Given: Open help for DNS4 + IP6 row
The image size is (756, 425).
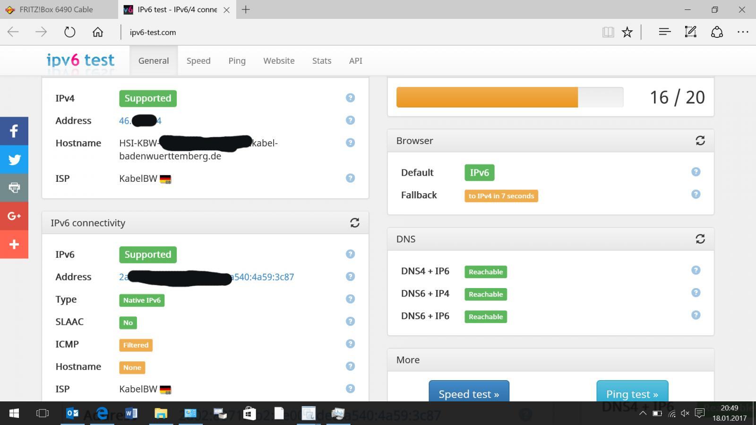Looking at the screenshot, I should tap(696, 270).
